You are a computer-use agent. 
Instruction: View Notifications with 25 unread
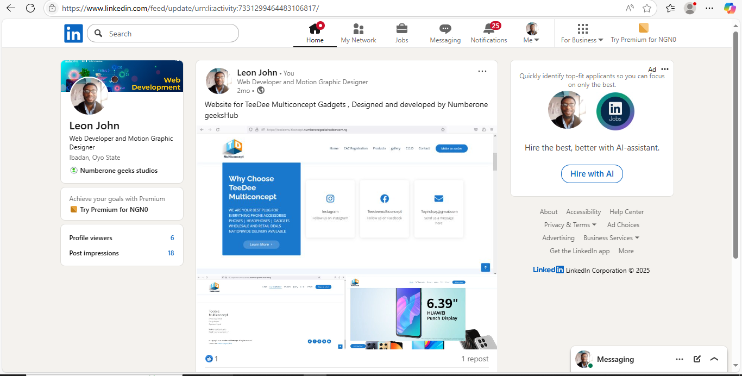click(489, 34)
